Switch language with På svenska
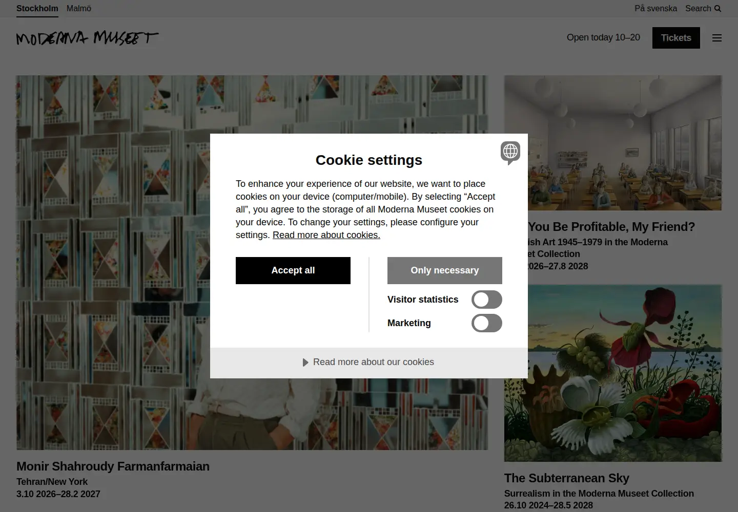 [655, 9]
